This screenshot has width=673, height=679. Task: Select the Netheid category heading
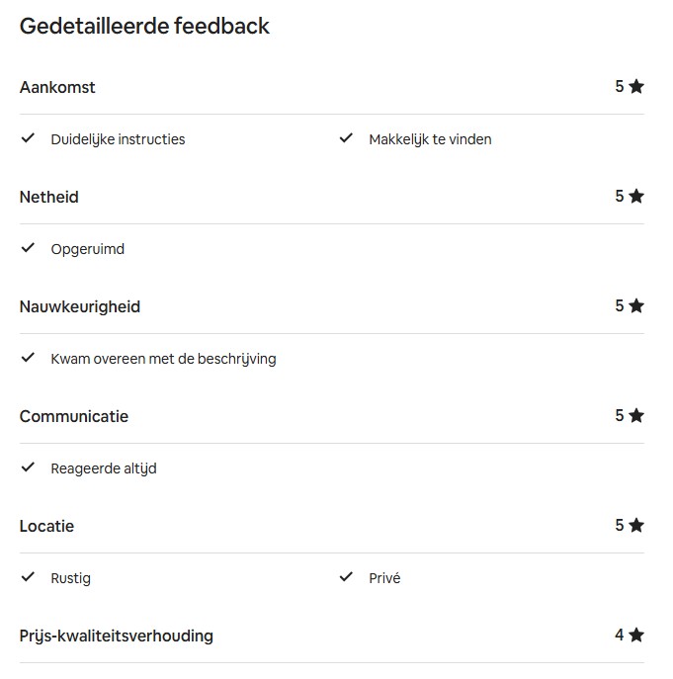click(49, 197)
